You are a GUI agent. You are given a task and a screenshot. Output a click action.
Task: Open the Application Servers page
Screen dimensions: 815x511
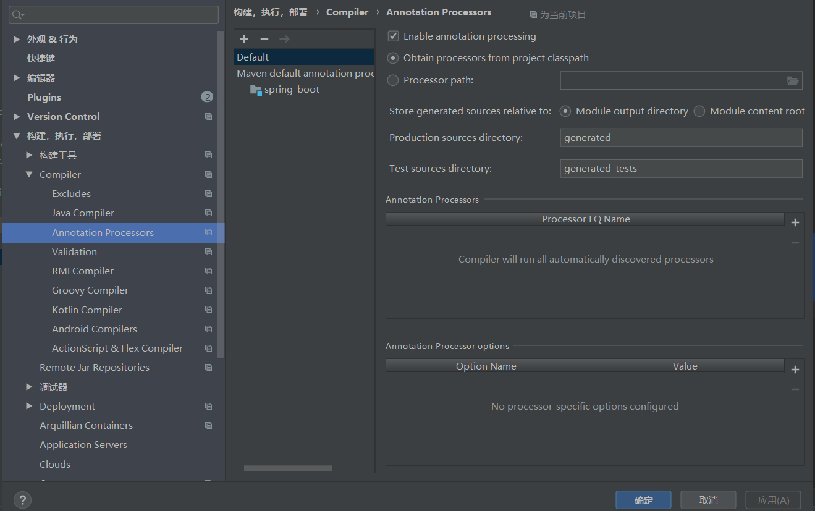click(83, 444)
